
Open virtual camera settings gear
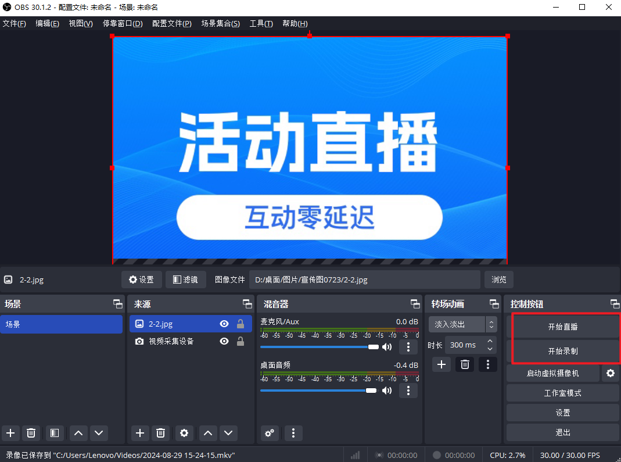pos(610,373)
